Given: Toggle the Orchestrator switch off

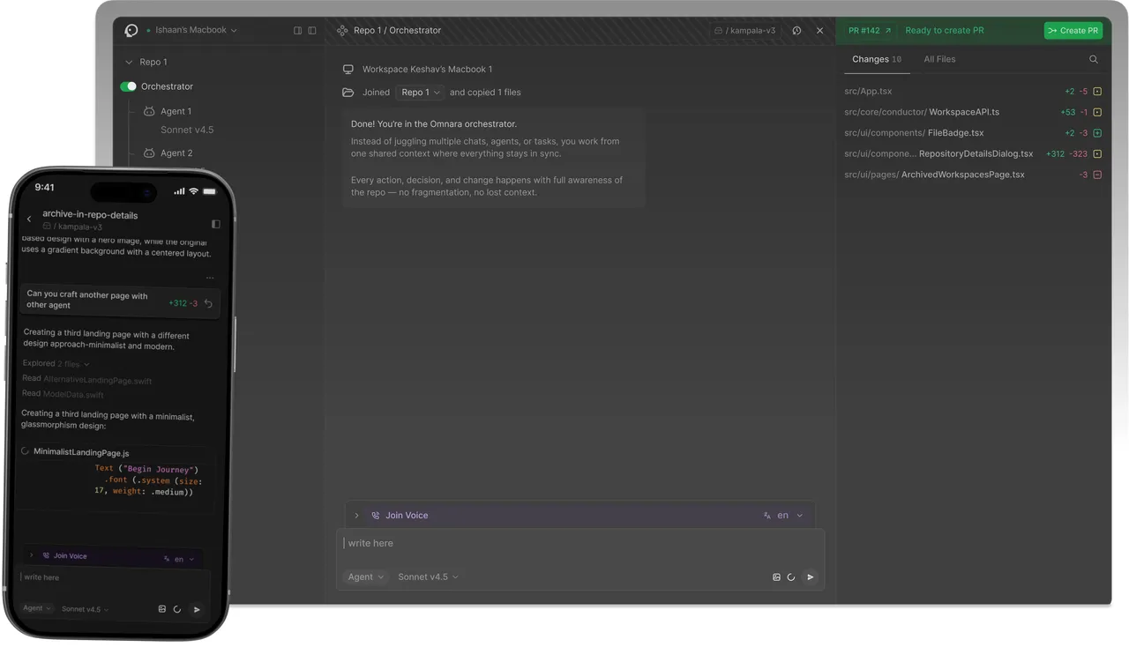Looking at the screenshot, I should (x=129, y=86).
